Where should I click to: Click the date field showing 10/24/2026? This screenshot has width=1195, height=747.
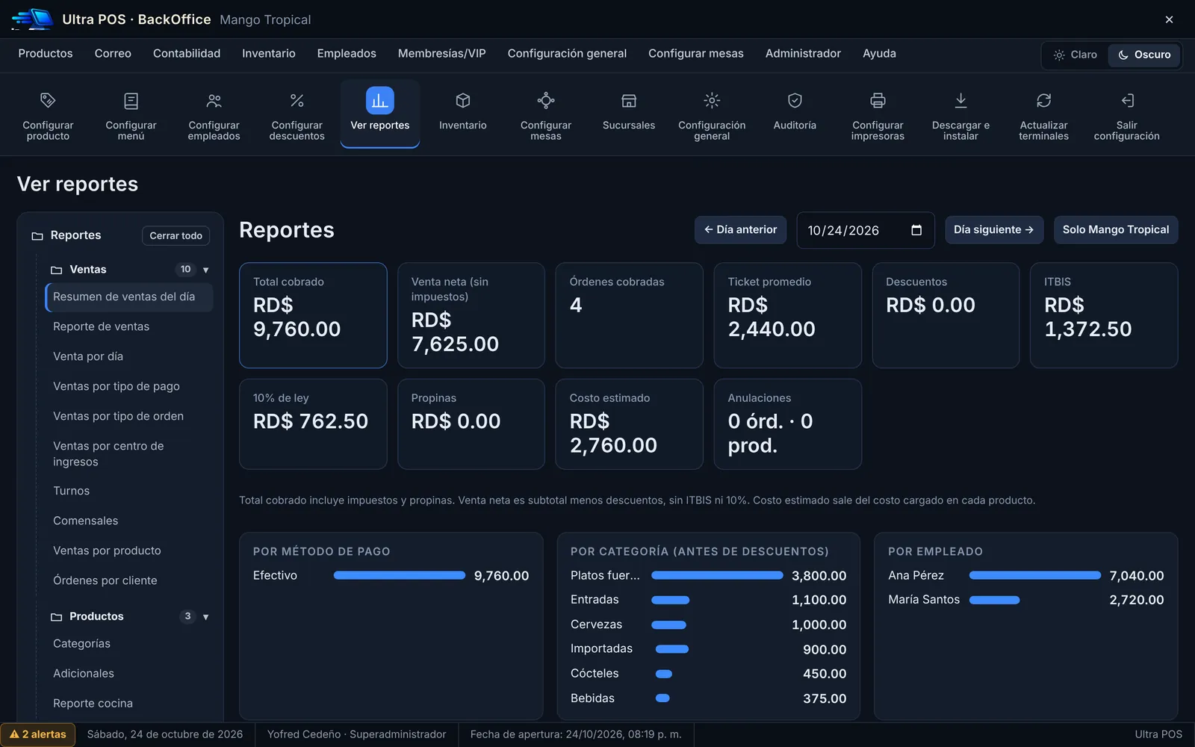click(866, 230)
